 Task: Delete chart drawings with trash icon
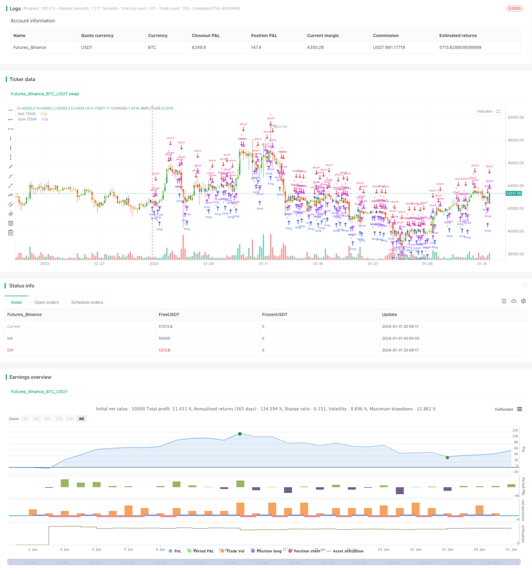click(x=11, y=232)
